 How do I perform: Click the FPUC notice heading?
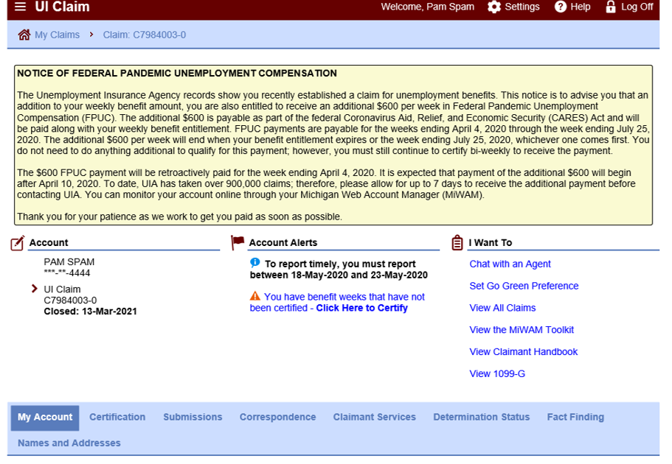[176, 73]
